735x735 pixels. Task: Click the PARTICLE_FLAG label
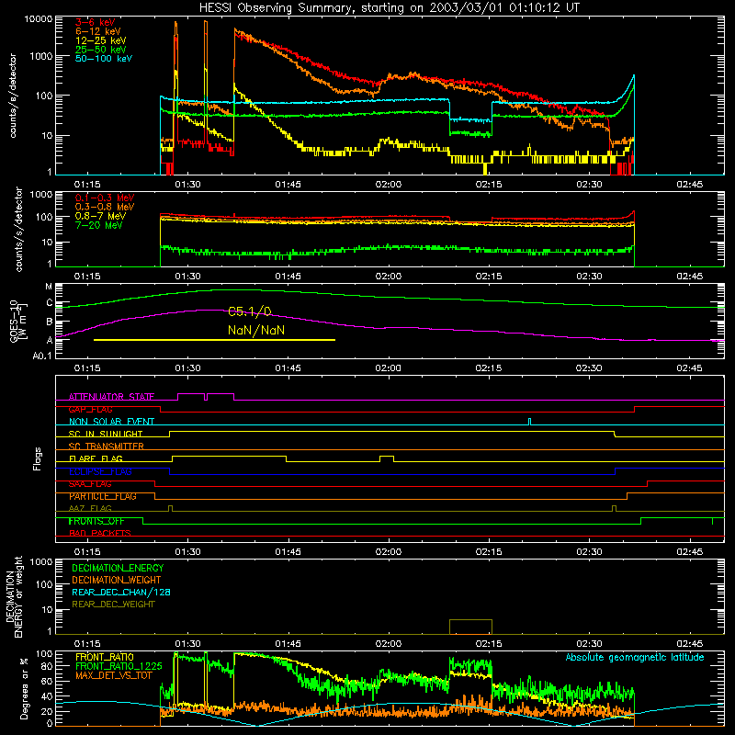pyautogui.click(x=103, y=496)
